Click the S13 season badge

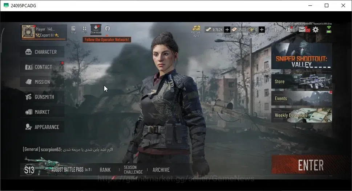(x=29, y=170)
